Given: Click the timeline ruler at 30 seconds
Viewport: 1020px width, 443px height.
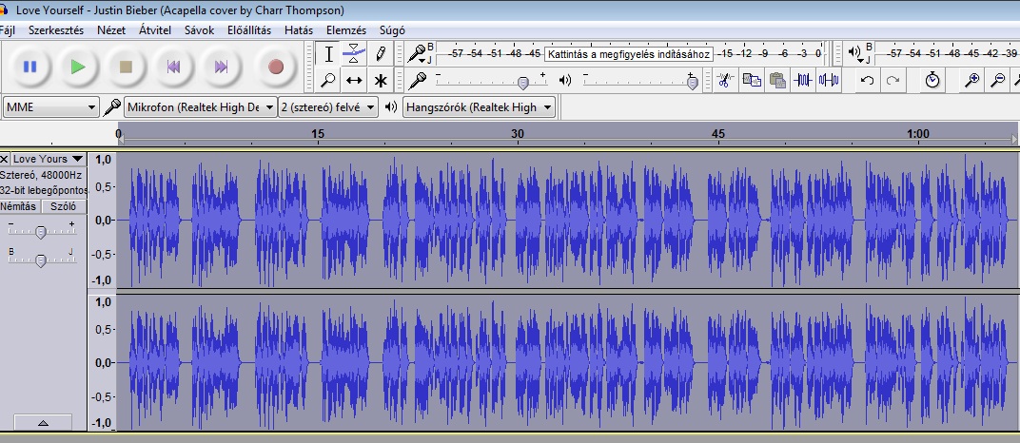Looking at the screenshot, I should (x=518, y=134).
